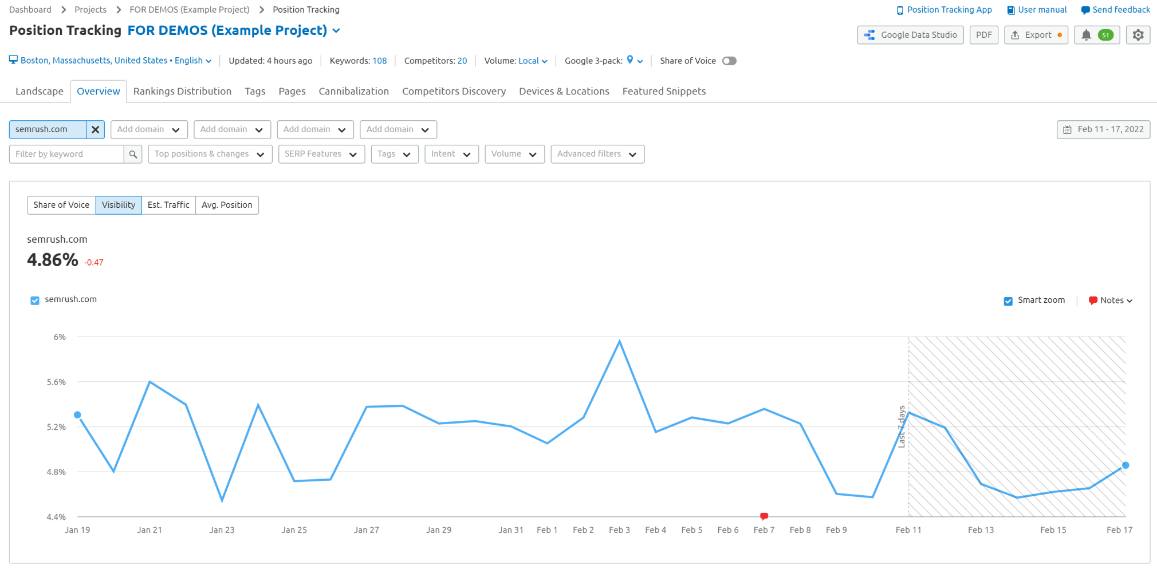Switch to the Rankings Distribution tab
The width and height of the screenshot is (1157, 569).
182,92
